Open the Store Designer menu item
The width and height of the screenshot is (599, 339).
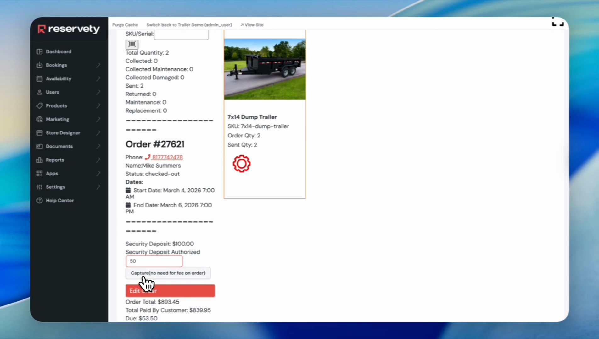(x=63, y=133)
